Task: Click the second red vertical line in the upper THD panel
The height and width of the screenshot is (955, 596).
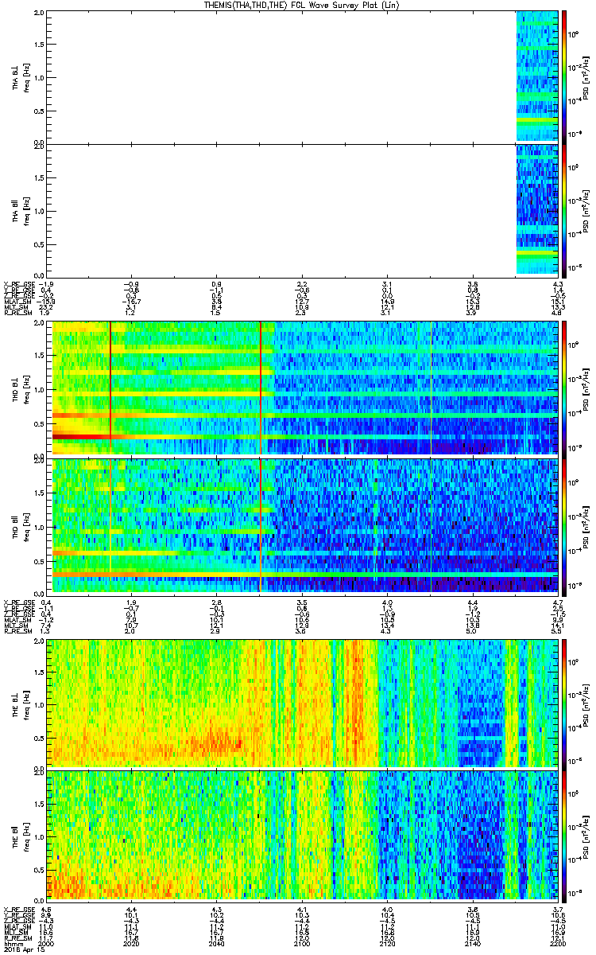Action: tap(260, 388)
